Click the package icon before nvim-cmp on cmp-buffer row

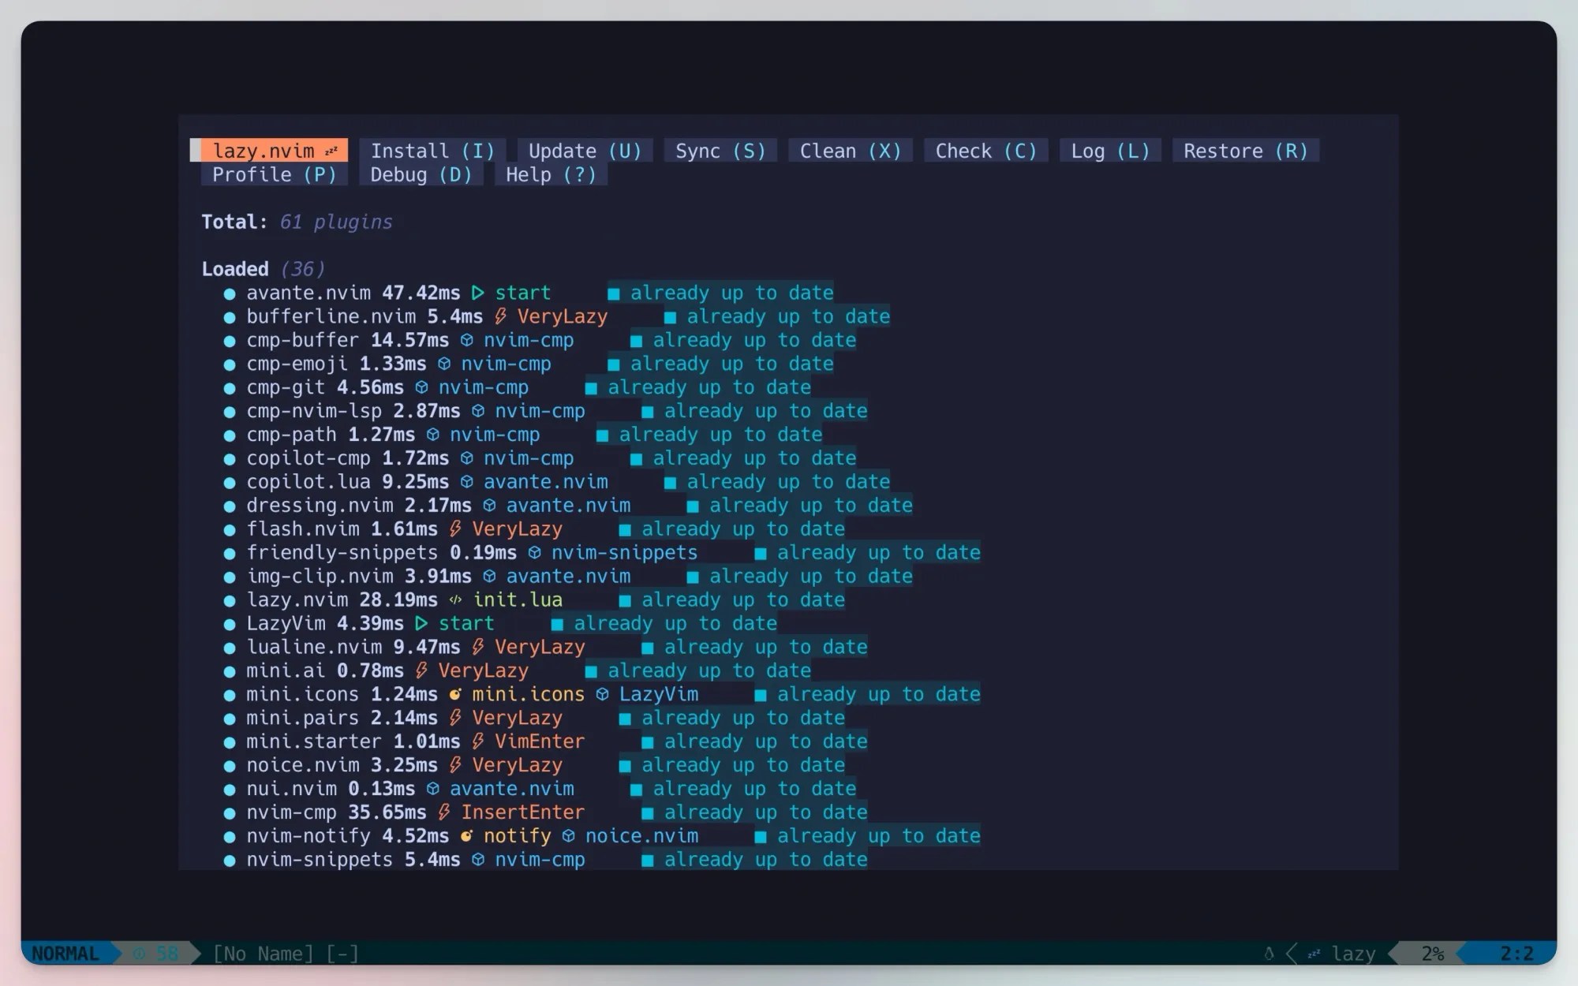467,340
